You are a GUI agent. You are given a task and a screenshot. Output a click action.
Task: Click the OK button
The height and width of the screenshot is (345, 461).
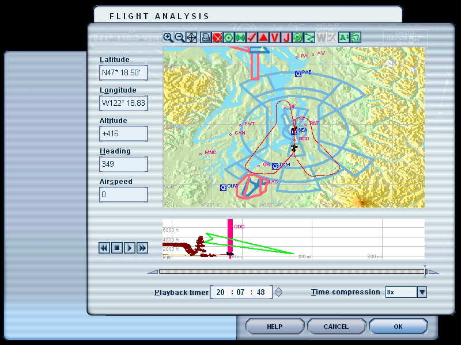[398, 327]
